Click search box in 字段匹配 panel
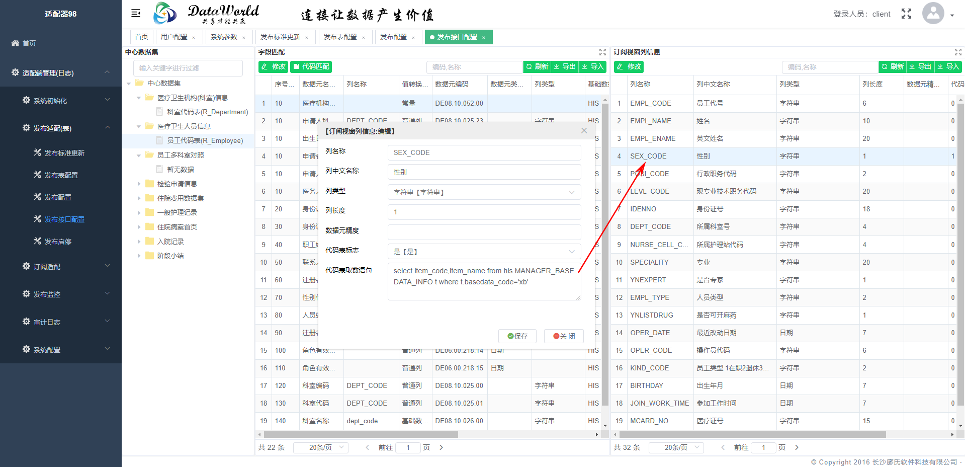Screen dimensions: 965x467 pos(475,67)
